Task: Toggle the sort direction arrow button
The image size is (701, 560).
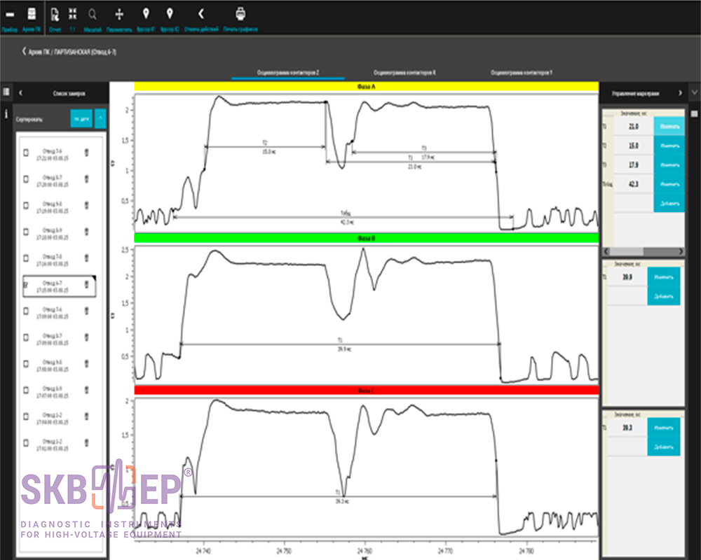Action: [x=100, y=118]
